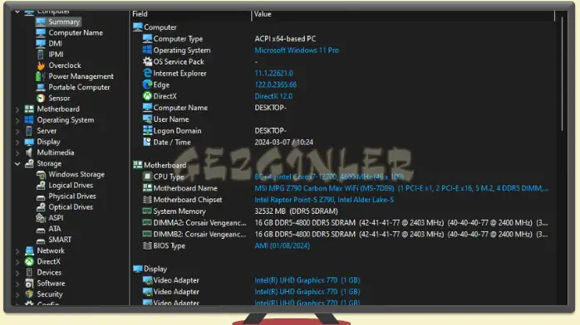Open Internet Explorer version 11.1.22621.0 link
Image resolution: width=580 pixels, height=325 pixels.
[273, 74]
